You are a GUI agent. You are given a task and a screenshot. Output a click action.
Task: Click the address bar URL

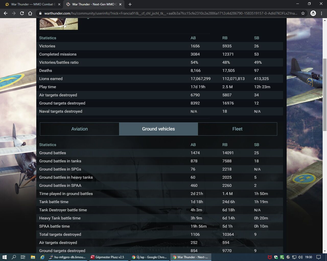point(171,13)
